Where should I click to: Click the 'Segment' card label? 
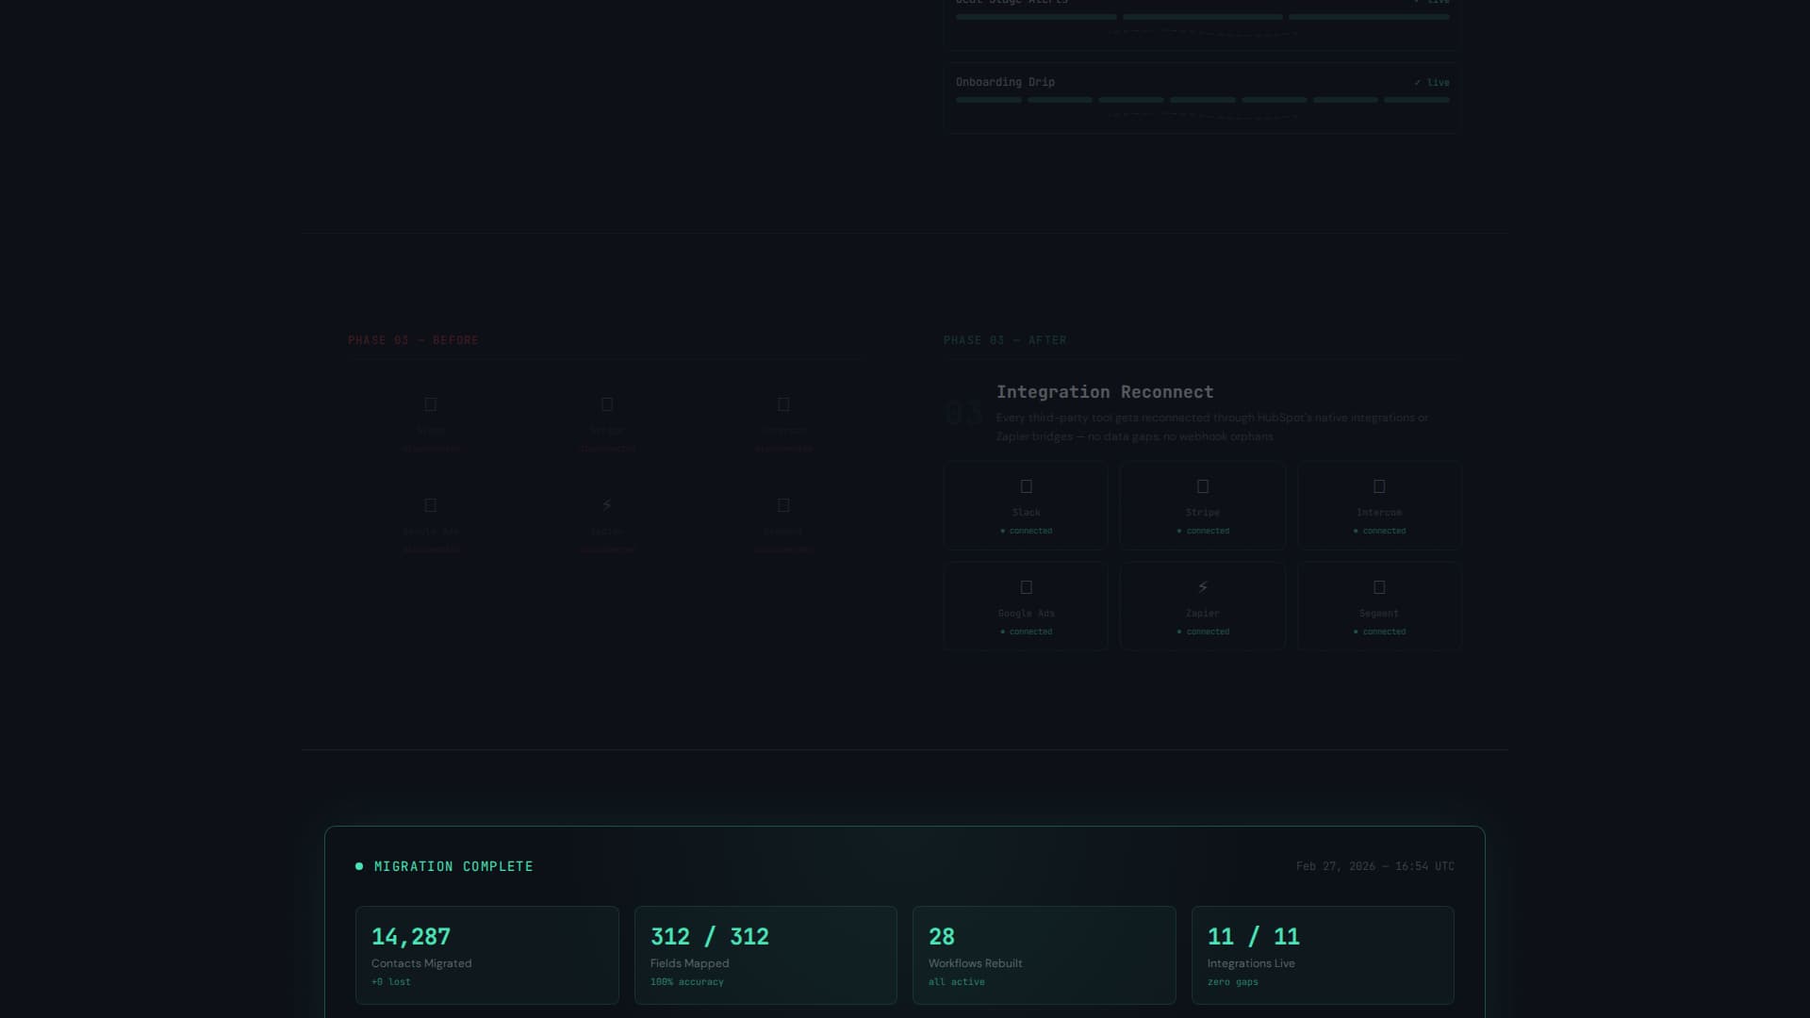click(1379, 614)
